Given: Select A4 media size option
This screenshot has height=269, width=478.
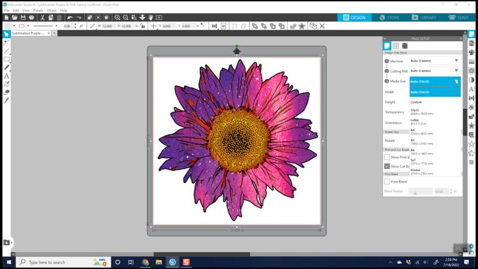Looking at the screenshot, I should coord(434,132).
